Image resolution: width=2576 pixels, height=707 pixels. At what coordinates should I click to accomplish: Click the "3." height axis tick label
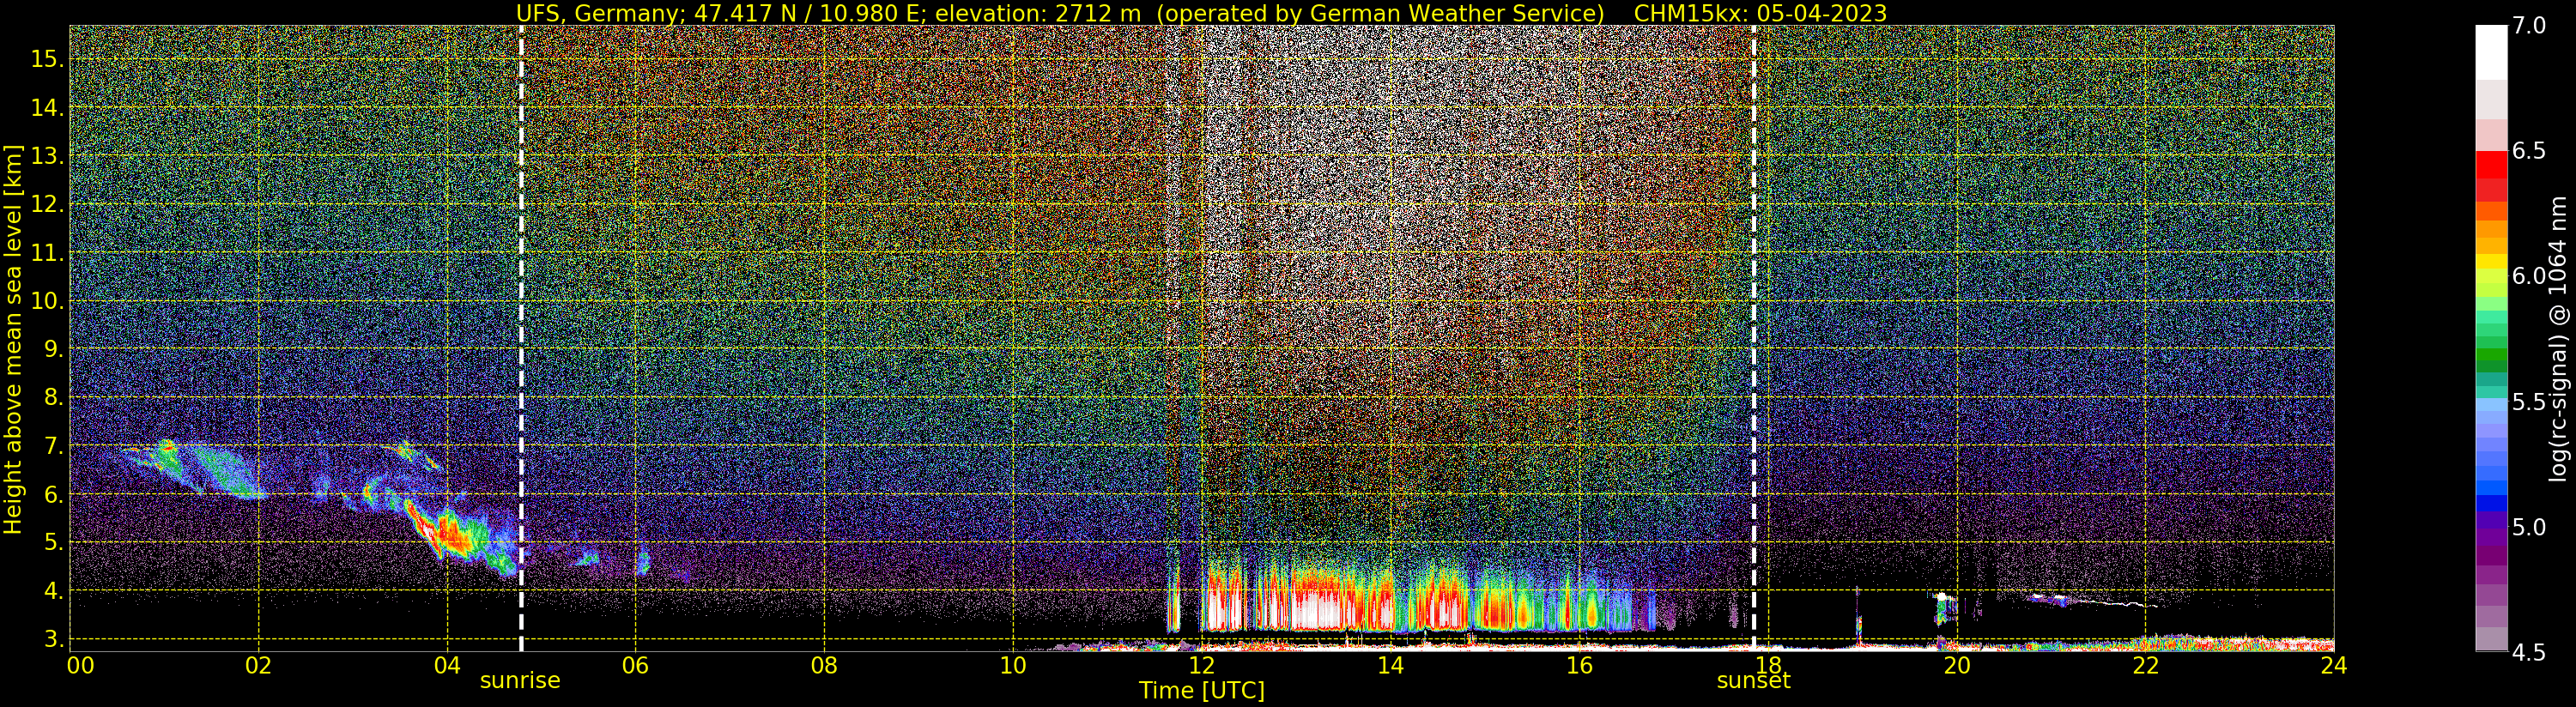(x=55, y=638)
